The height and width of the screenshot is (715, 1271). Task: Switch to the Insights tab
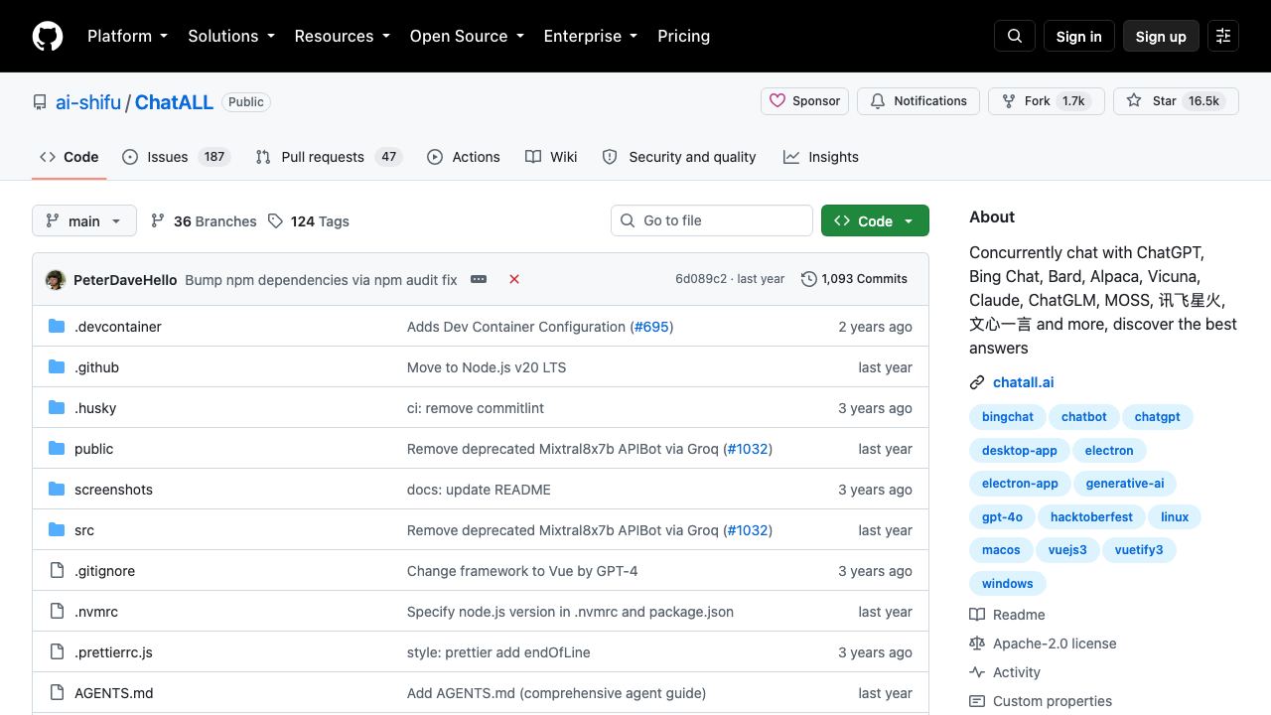[821, 157]
